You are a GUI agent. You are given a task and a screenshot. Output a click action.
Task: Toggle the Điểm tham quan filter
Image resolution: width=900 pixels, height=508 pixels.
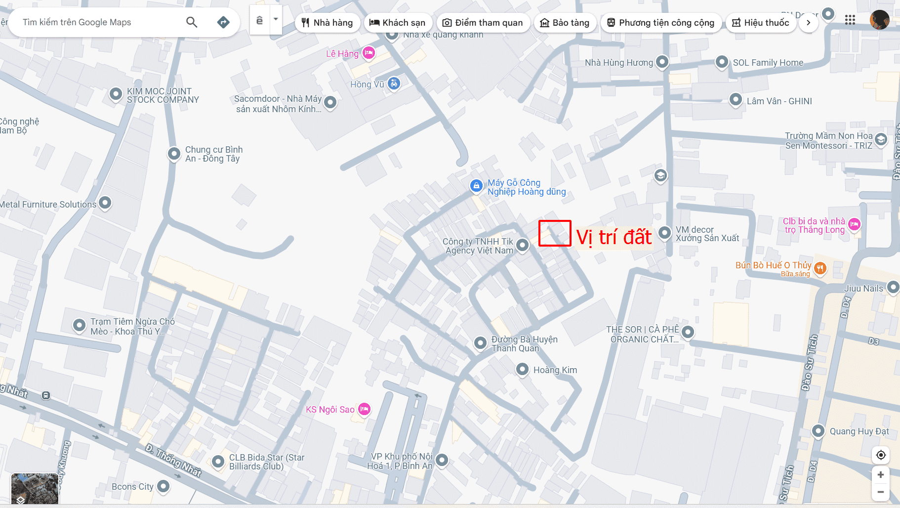click(483, 23)
